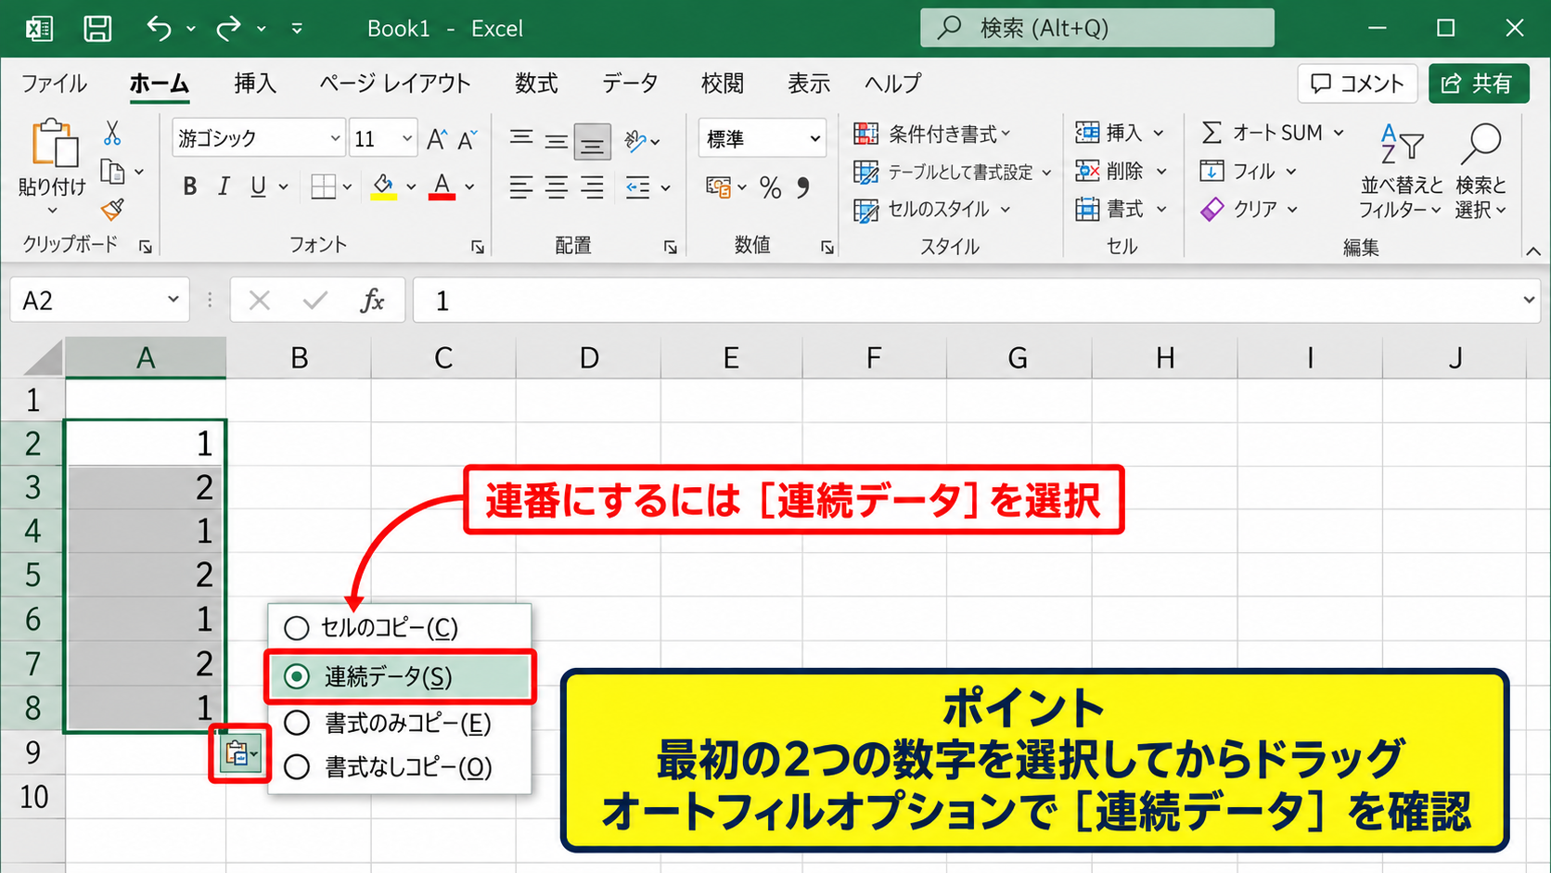This screenshot has height=873, width=1551.
Task: Decrease font size with smaller A icon
Action: (x=468, y=139)
